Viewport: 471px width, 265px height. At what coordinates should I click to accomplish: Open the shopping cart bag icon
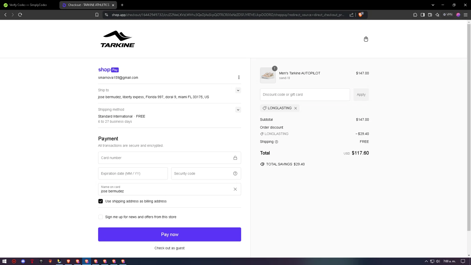pos(366,39)
